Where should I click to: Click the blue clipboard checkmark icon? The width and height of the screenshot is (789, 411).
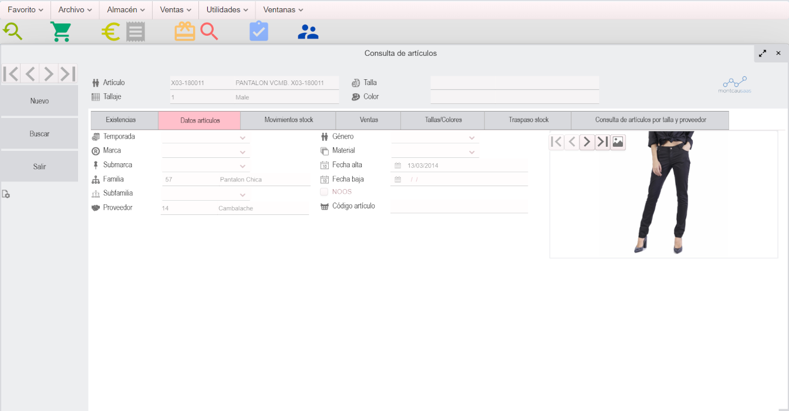[x=259, y=32]
